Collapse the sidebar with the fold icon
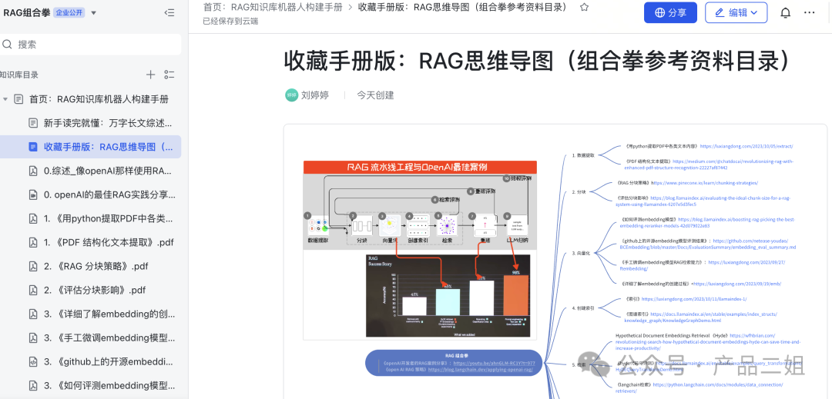832x399 pixels. (169, 13)
